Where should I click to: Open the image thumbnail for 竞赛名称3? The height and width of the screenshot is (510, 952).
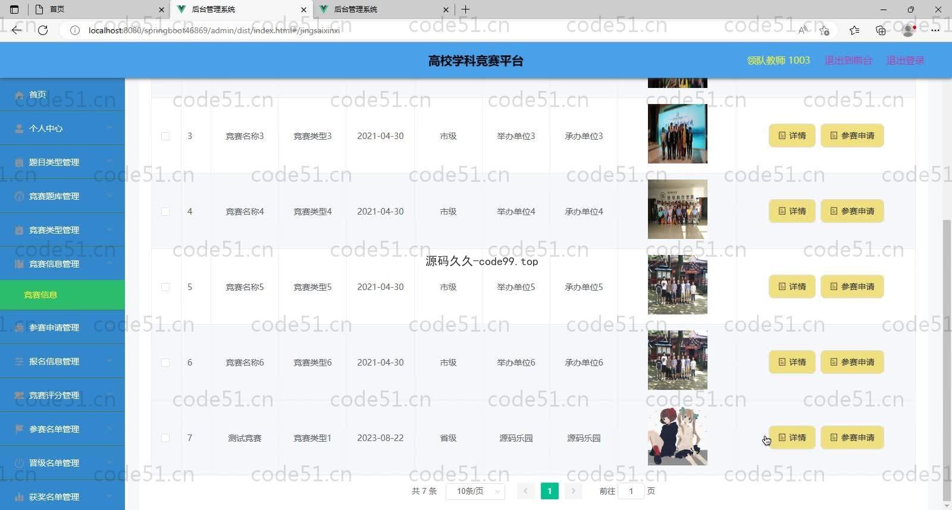(x=678, y=134)
